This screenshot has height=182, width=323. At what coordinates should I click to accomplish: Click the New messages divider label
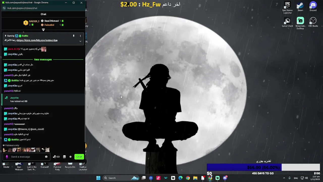tap(43, 60)
